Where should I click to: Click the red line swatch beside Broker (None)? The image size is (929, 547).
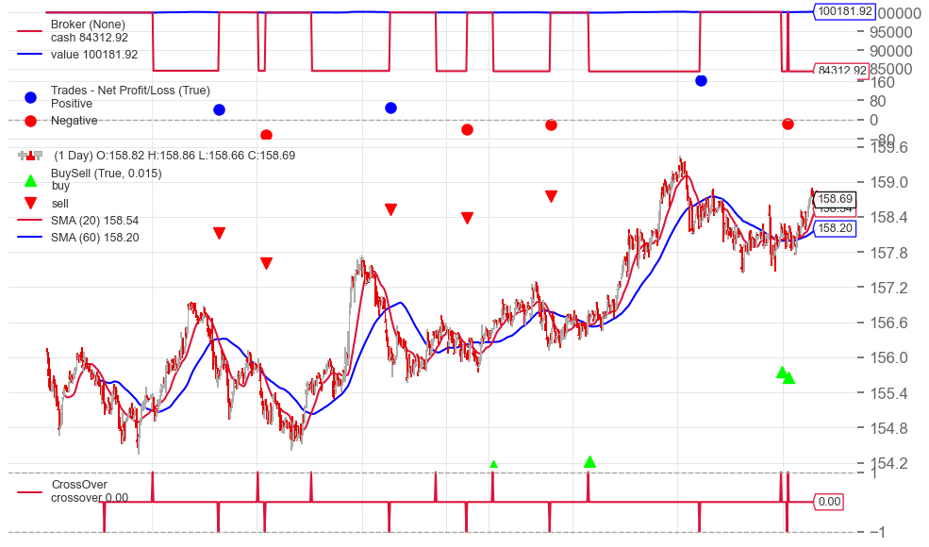tap(29, 31)
